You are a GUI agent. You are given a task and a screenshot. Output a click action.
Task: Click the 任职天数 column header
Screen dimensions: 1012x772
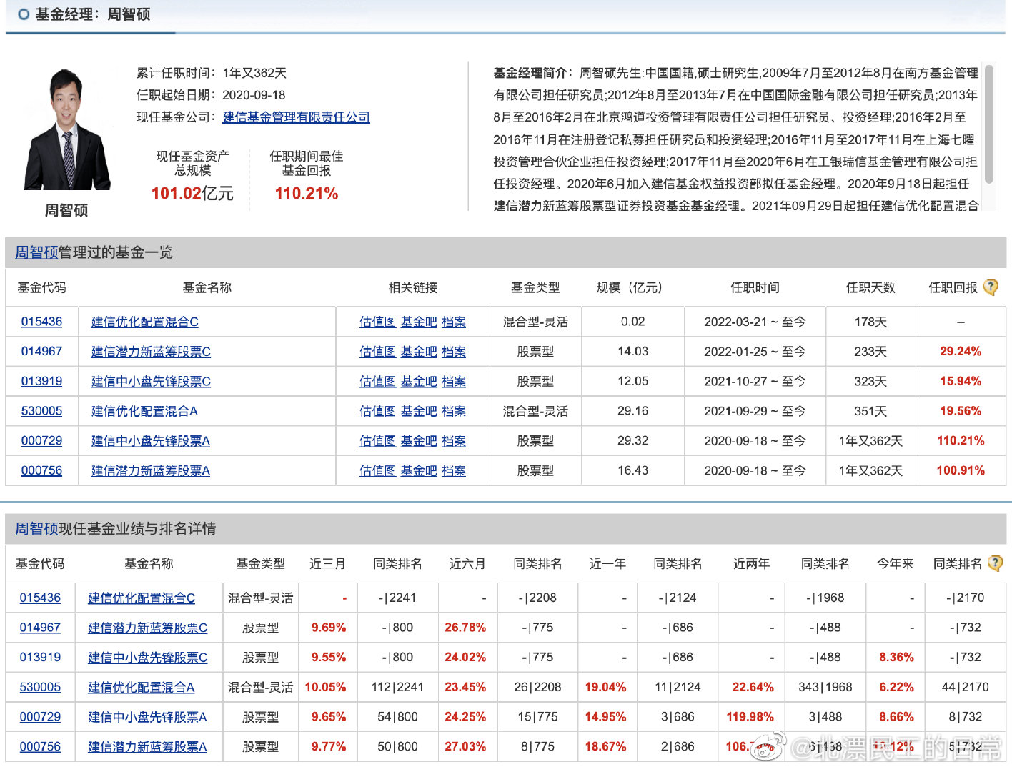[870, 287]
